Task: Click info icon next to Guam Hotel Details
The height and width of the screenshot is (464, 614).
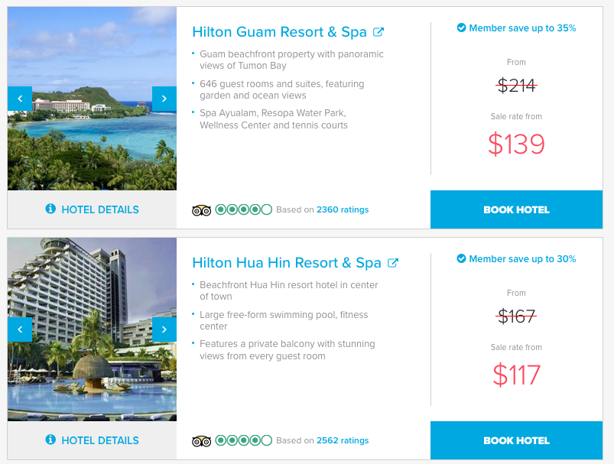Action: point(50,209)
